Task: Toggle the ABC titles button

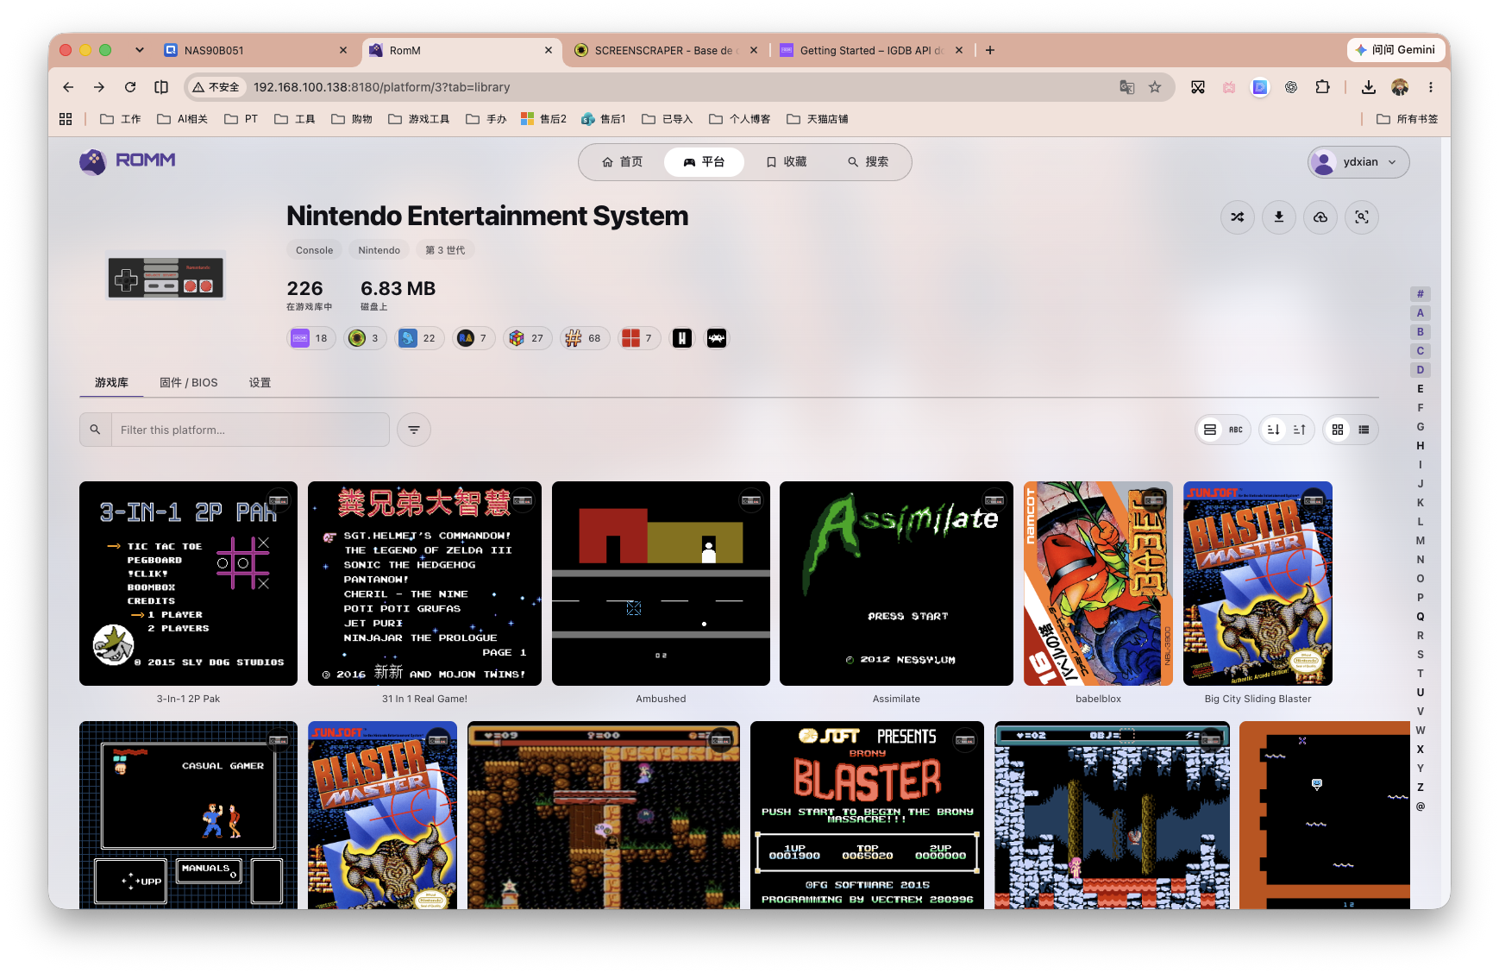Action: pyautogui.click(x=1236, y=430)
